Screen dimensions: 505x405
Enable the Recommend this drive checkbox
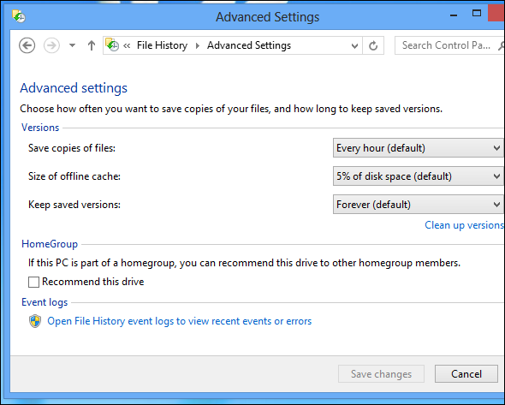(x=33, y=282)
